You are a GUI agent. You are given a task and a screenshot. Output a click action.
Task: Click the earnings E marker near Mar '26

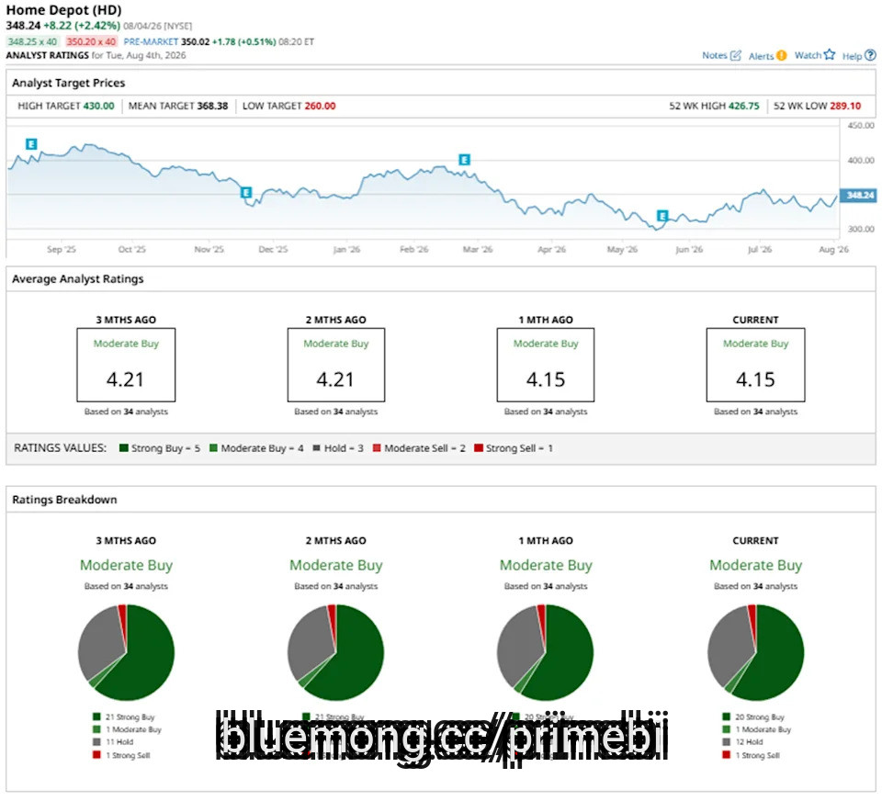click(464, 160)
